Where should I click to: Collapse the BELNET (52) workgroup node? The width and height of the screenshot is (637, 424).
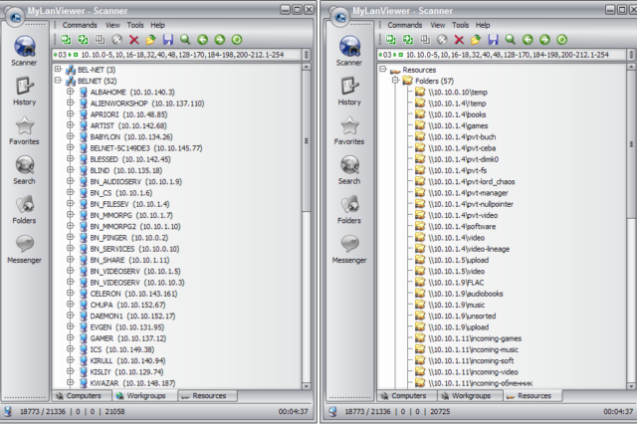click(58, 81)
